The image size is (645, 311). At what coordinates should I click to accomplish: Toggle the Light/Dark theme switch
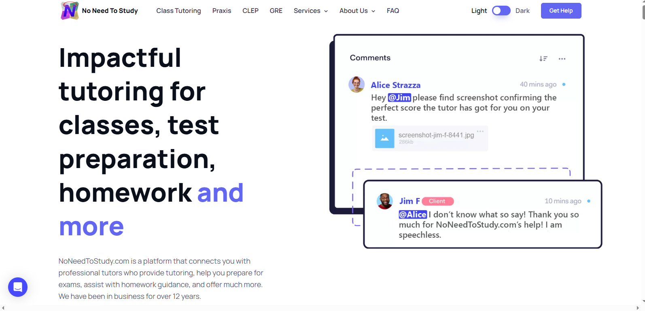click(x=501, y=11)
